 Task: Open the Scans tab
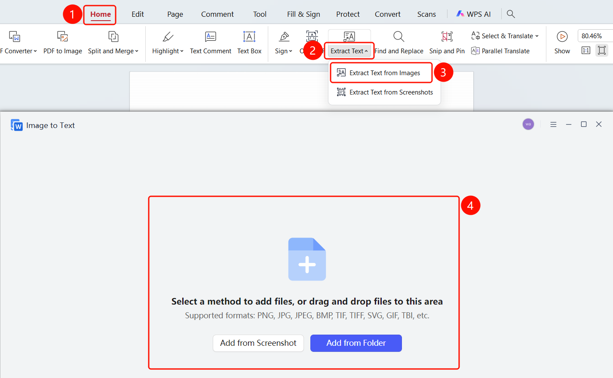click(426, 14)
